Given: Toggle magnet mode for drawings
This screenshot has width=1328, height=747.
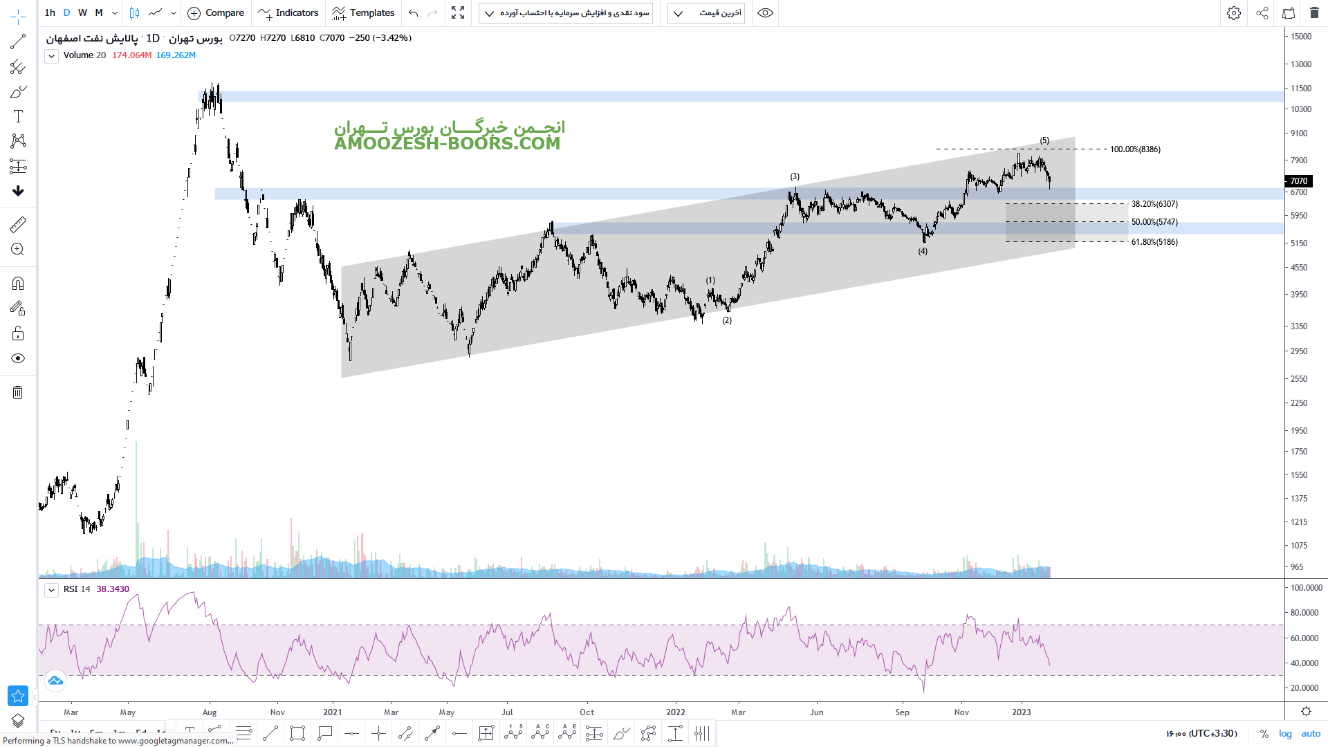Looking at the screenshot, I should [x=18, y=284].
